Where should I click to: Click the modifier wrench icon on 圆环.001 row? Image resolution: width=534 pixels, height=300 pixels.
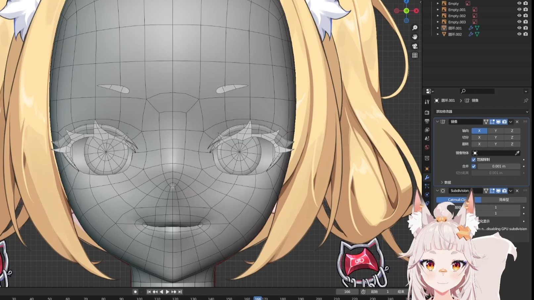(471, 28)
